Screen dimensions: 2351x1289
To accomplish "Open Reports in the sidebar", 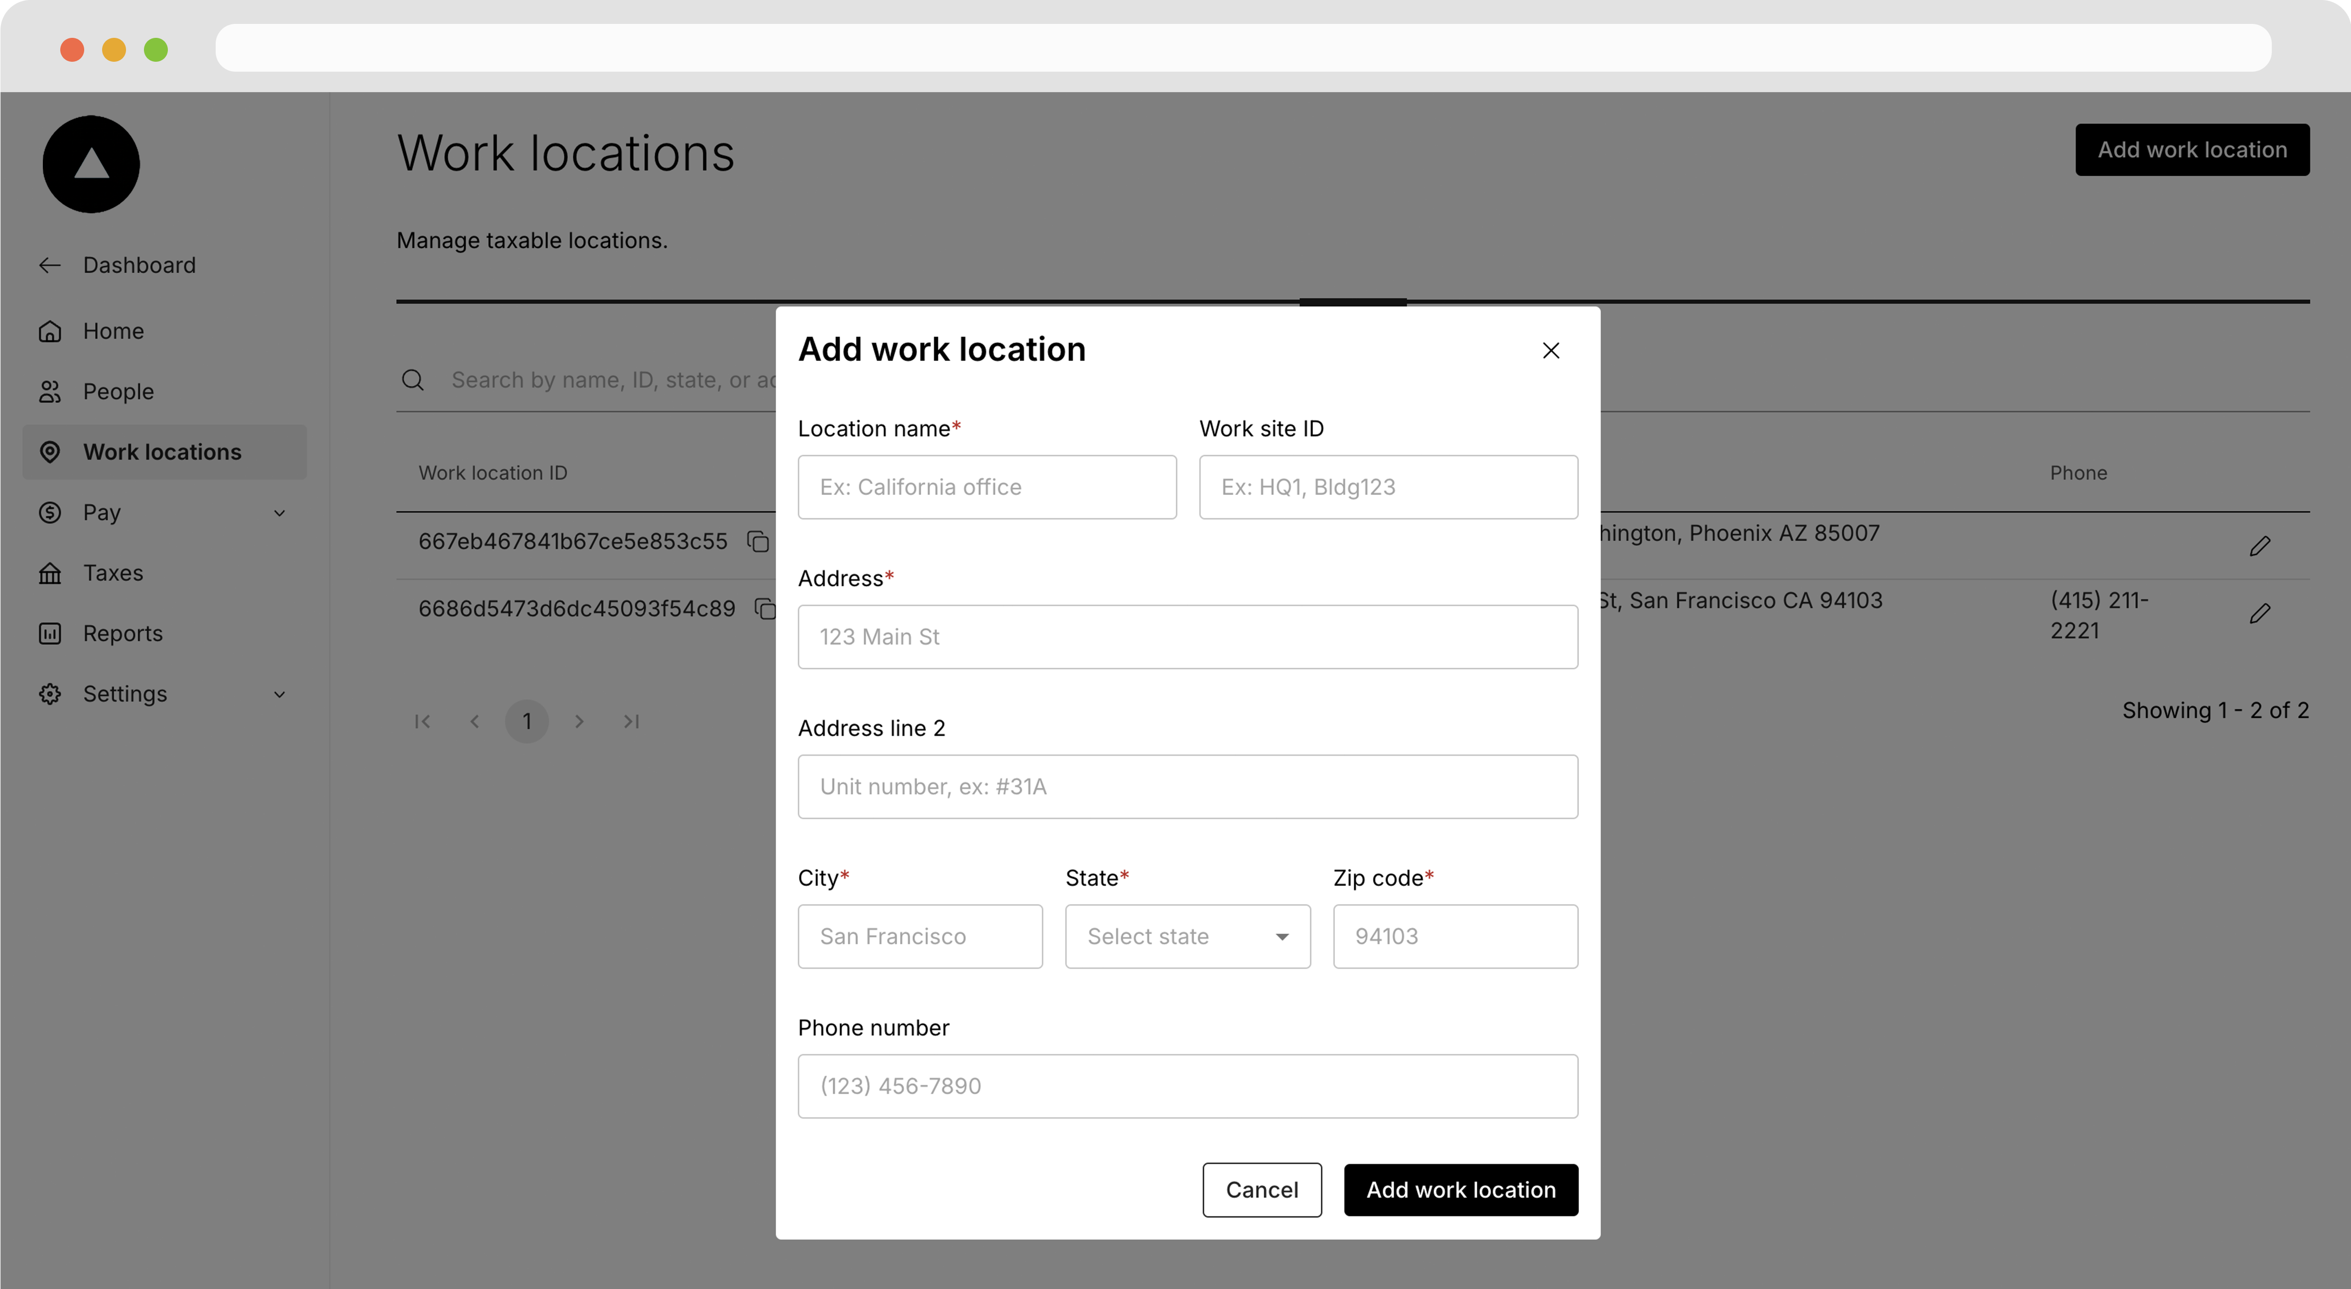I will pyautogui.click(x=164, y=633).
